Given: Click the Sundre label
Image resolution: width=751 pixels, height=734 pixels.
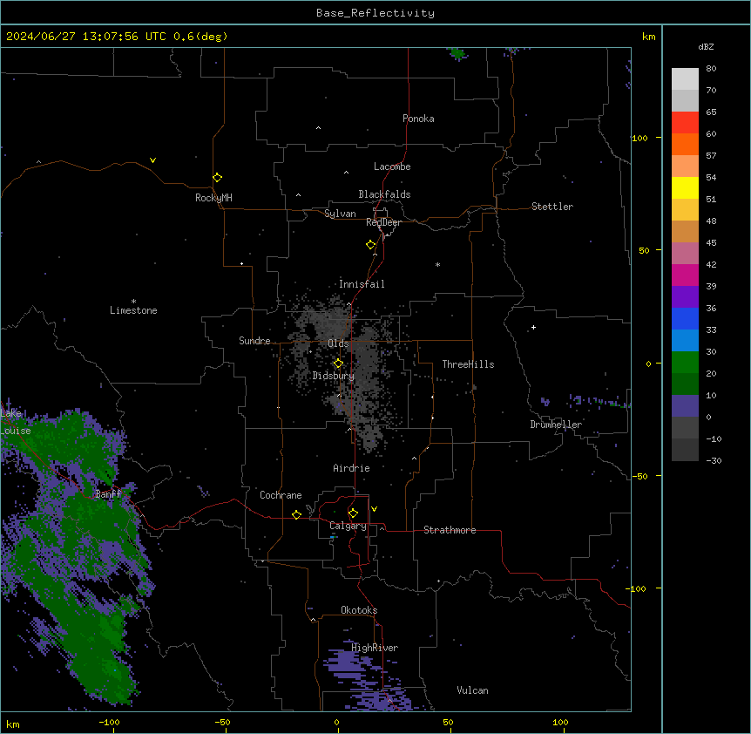Looking at the screenshot, I should tap(254, 341).
